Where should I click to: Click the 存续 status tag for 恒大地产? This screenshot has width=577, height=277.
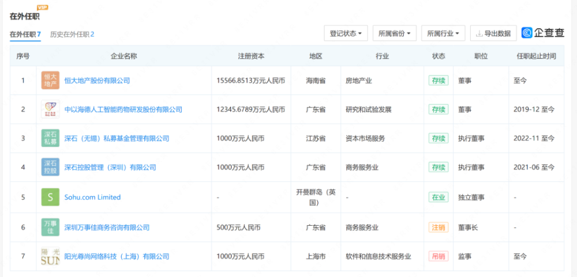439,81
